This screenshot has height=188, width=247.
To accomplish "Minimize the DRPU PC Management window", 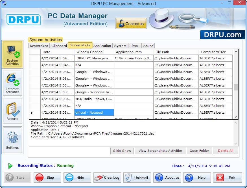I will (x=222, y=3).
